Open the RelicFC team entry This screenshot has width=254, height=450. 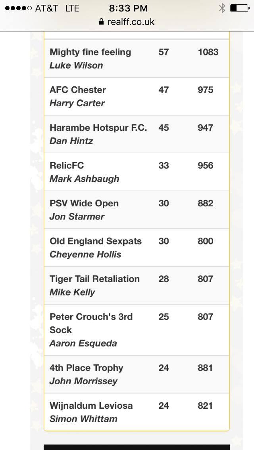tap(137, 172)
